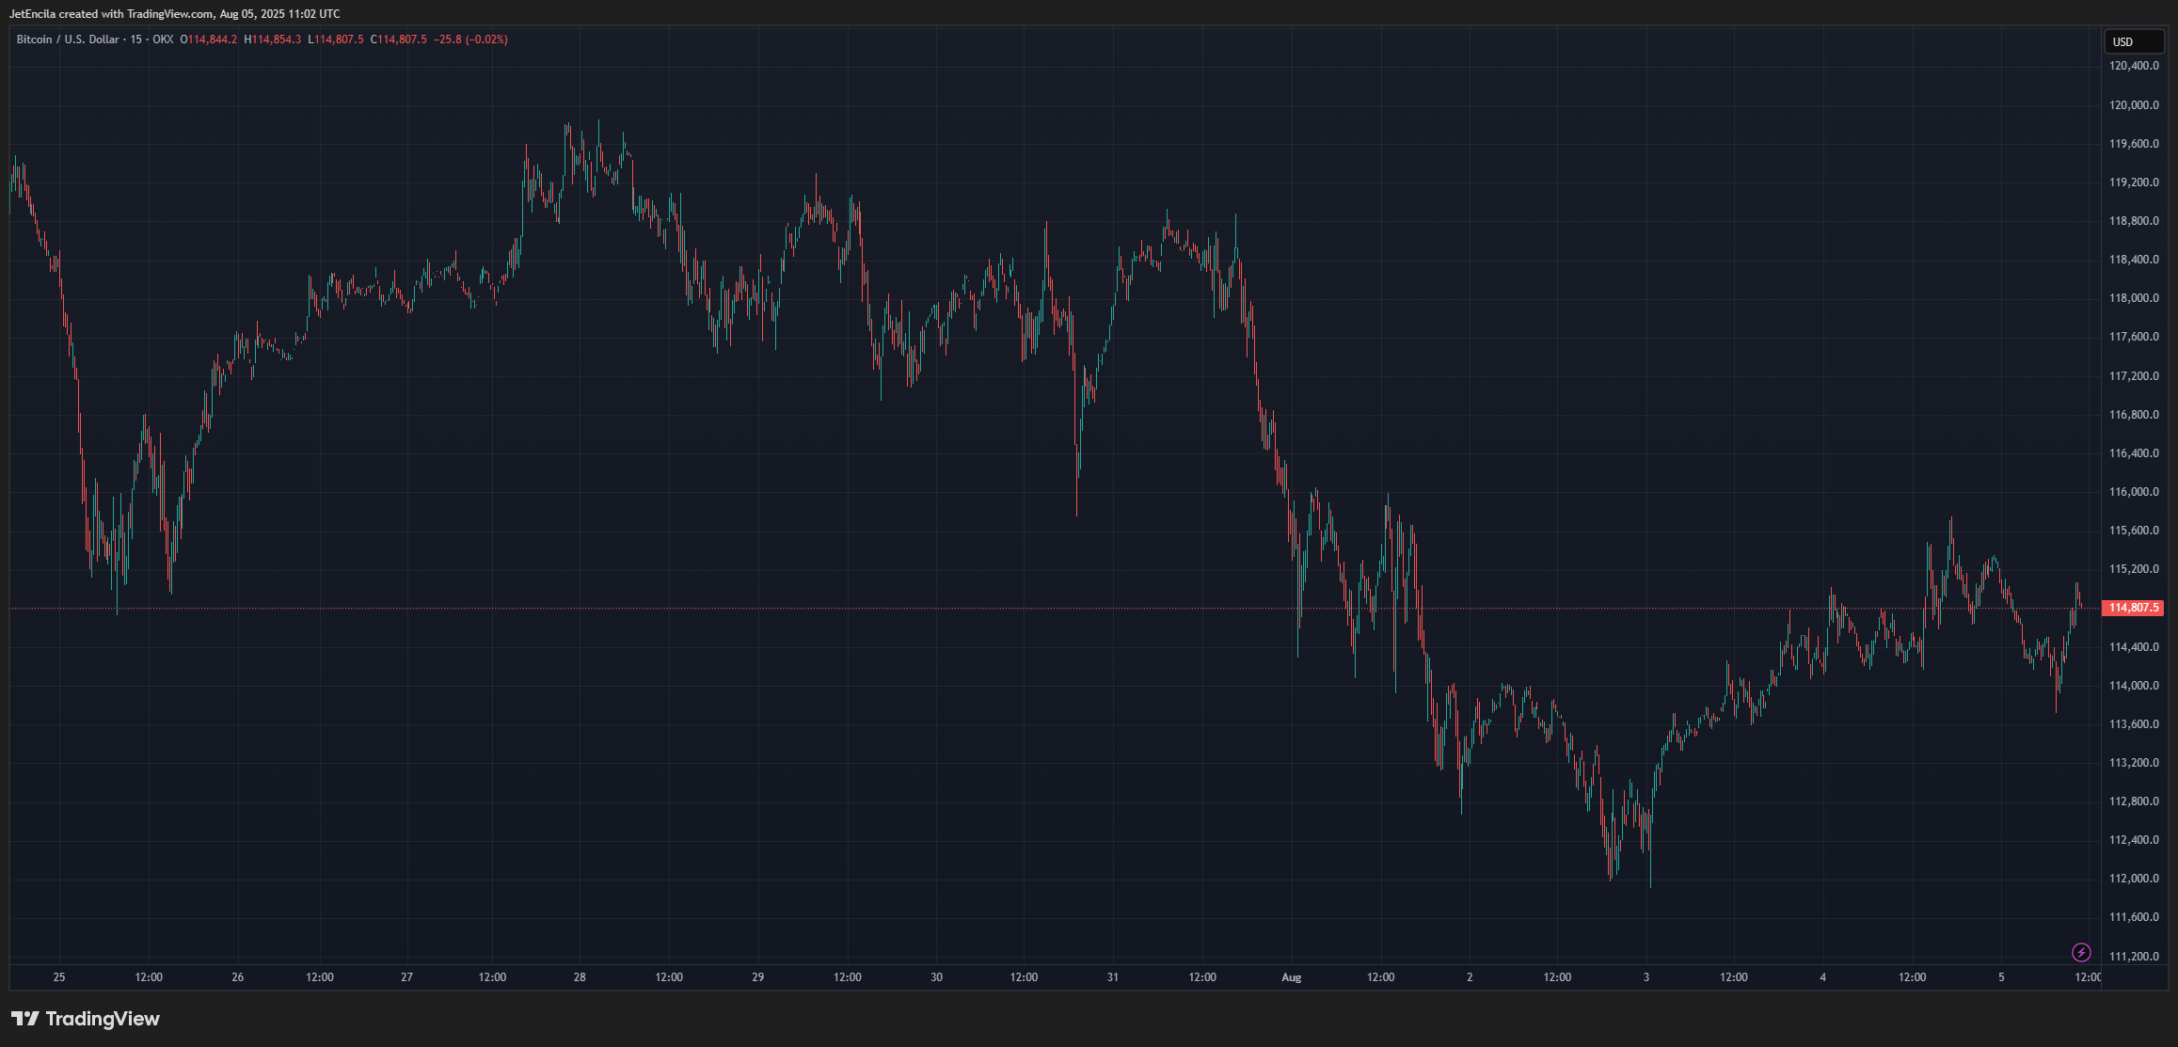Click the date label 26 on time axis
This screenshot has height=1047, width=2178.
tap(238, 977)
